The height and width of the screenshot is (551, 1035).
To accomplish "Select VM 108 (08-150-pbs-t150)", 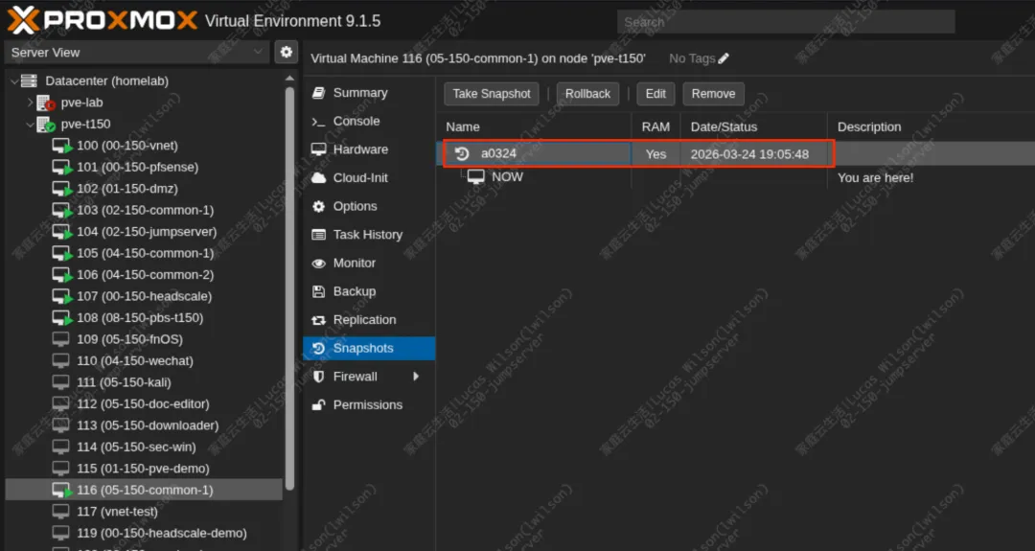I will 145,317.
